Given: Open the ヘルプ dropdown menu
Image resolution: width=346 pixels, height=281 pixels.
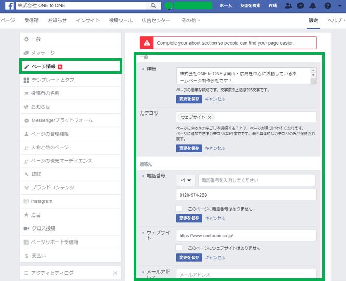Looking at the screenshot, I should [335, 21].
